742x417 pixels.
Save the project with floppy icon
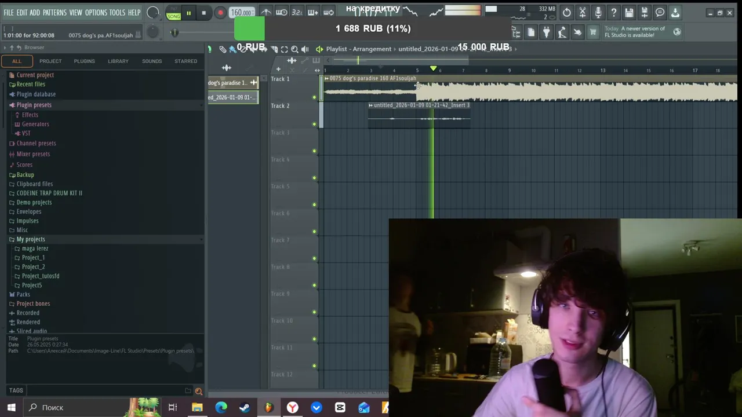[629, 12]
